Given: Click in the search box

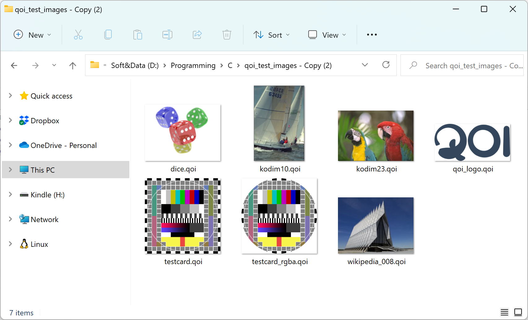Looking at the screenshot, I should pyautogui.click(x=462, y=65).
